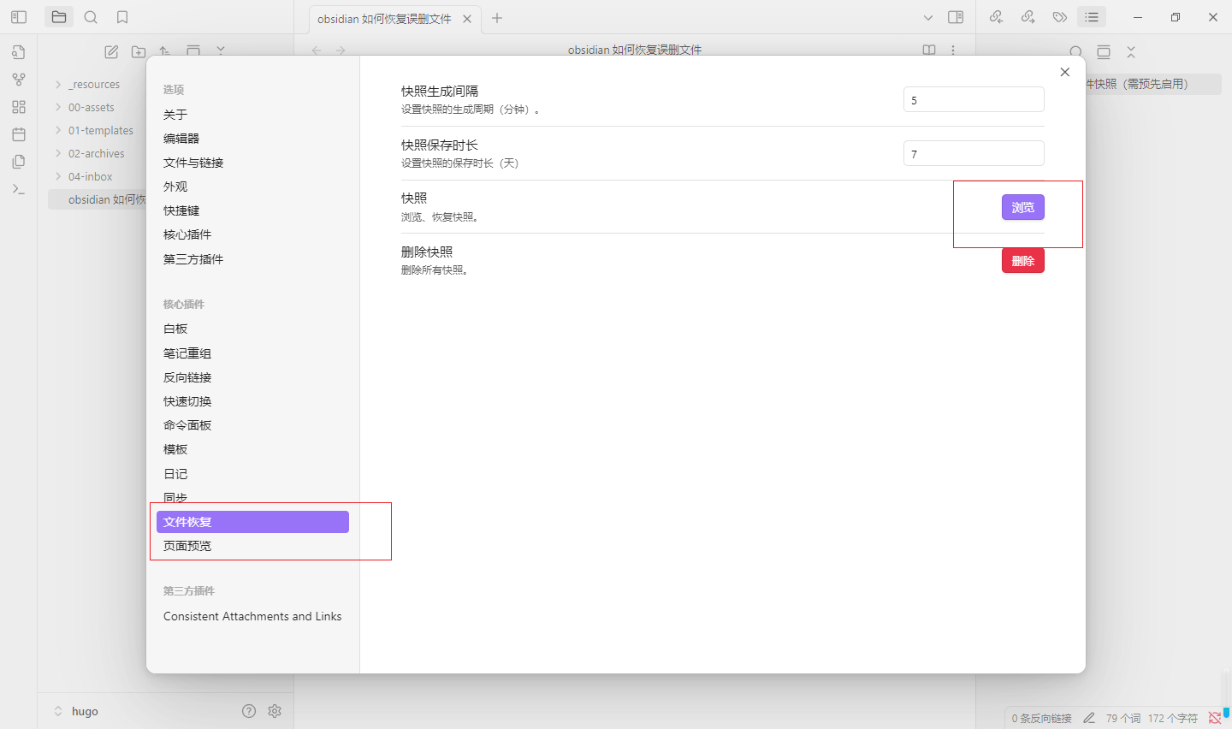
Task: Close the settings dialog
Action: point(1065,72)
